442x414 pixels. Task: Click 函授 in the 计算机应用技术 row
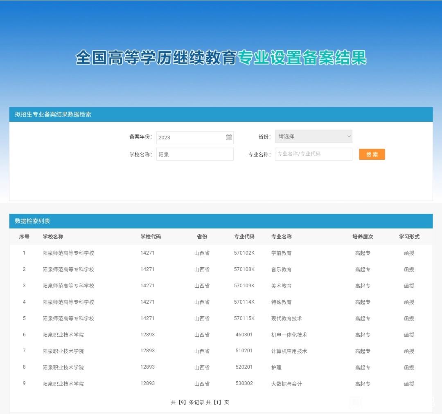(x=409, y=351)
